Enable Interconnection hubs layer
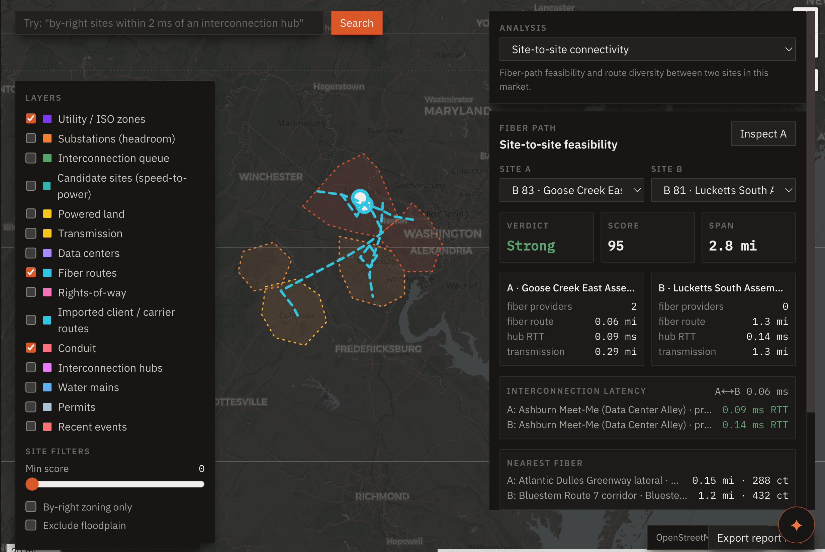 31,368
